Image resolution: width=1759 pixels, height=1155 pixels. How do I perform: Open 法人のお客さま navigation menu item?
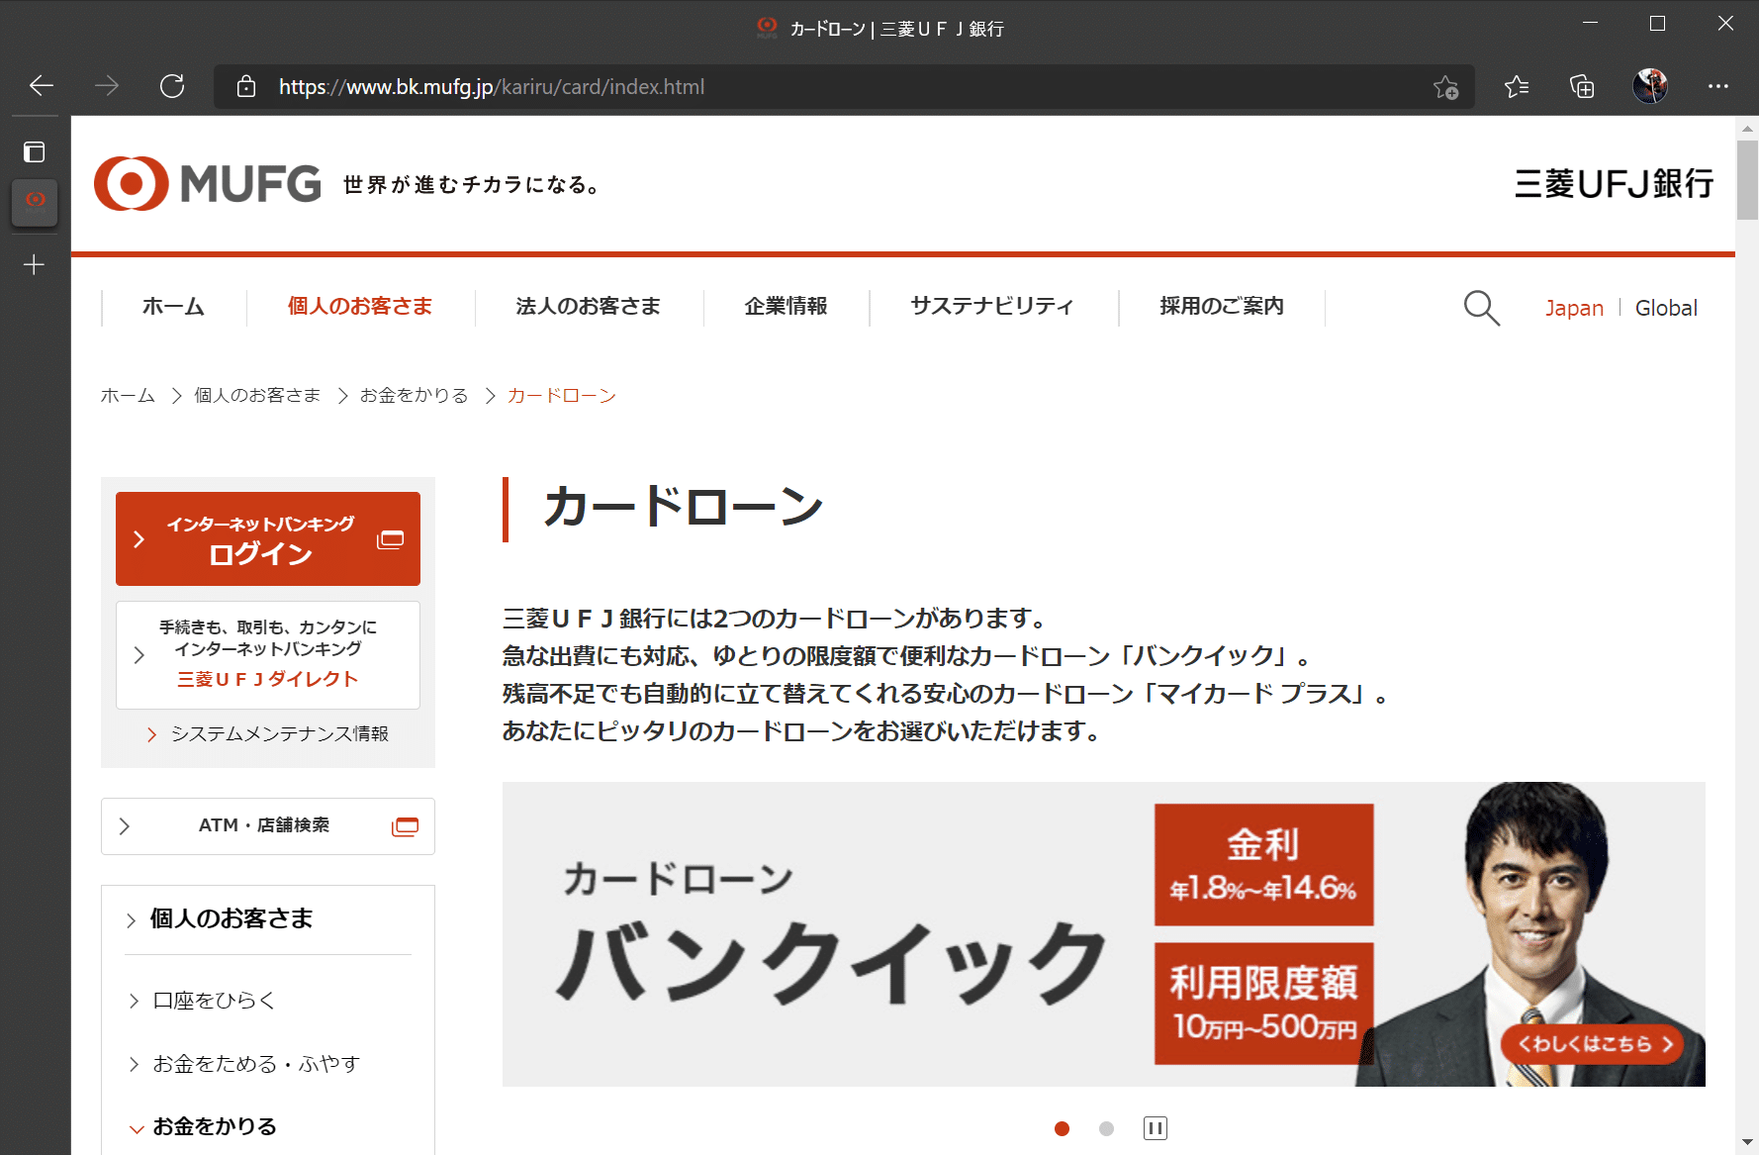589,307
